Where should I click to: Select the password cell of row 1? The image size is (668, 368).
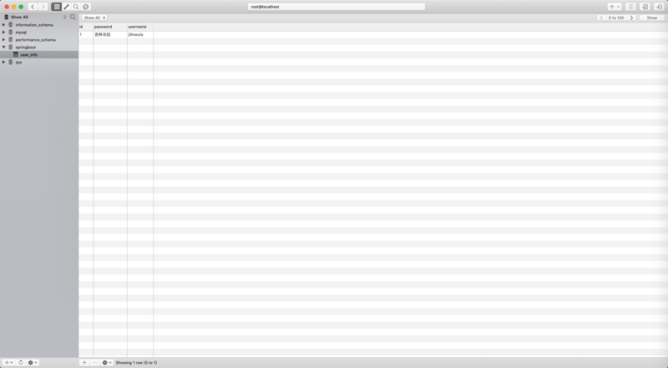click(110, 34)
